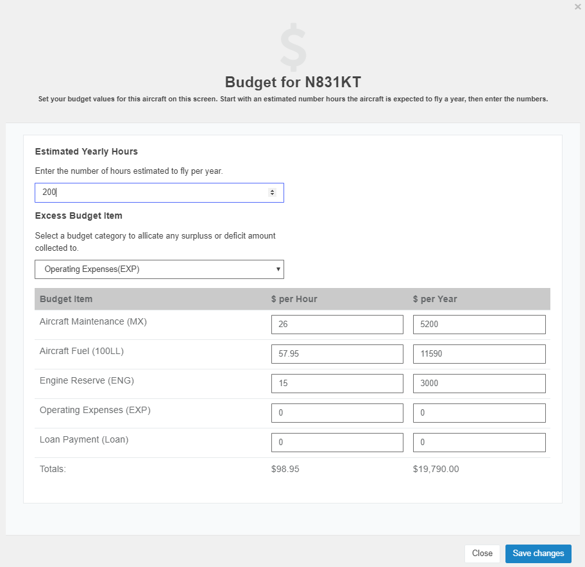Select the Aircraft Maintenance per hour field showing 26
Screen dimensions: 585x567
click(337, 324)
